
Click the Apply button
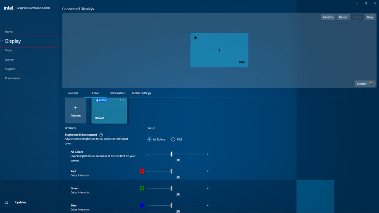point(357,17)
